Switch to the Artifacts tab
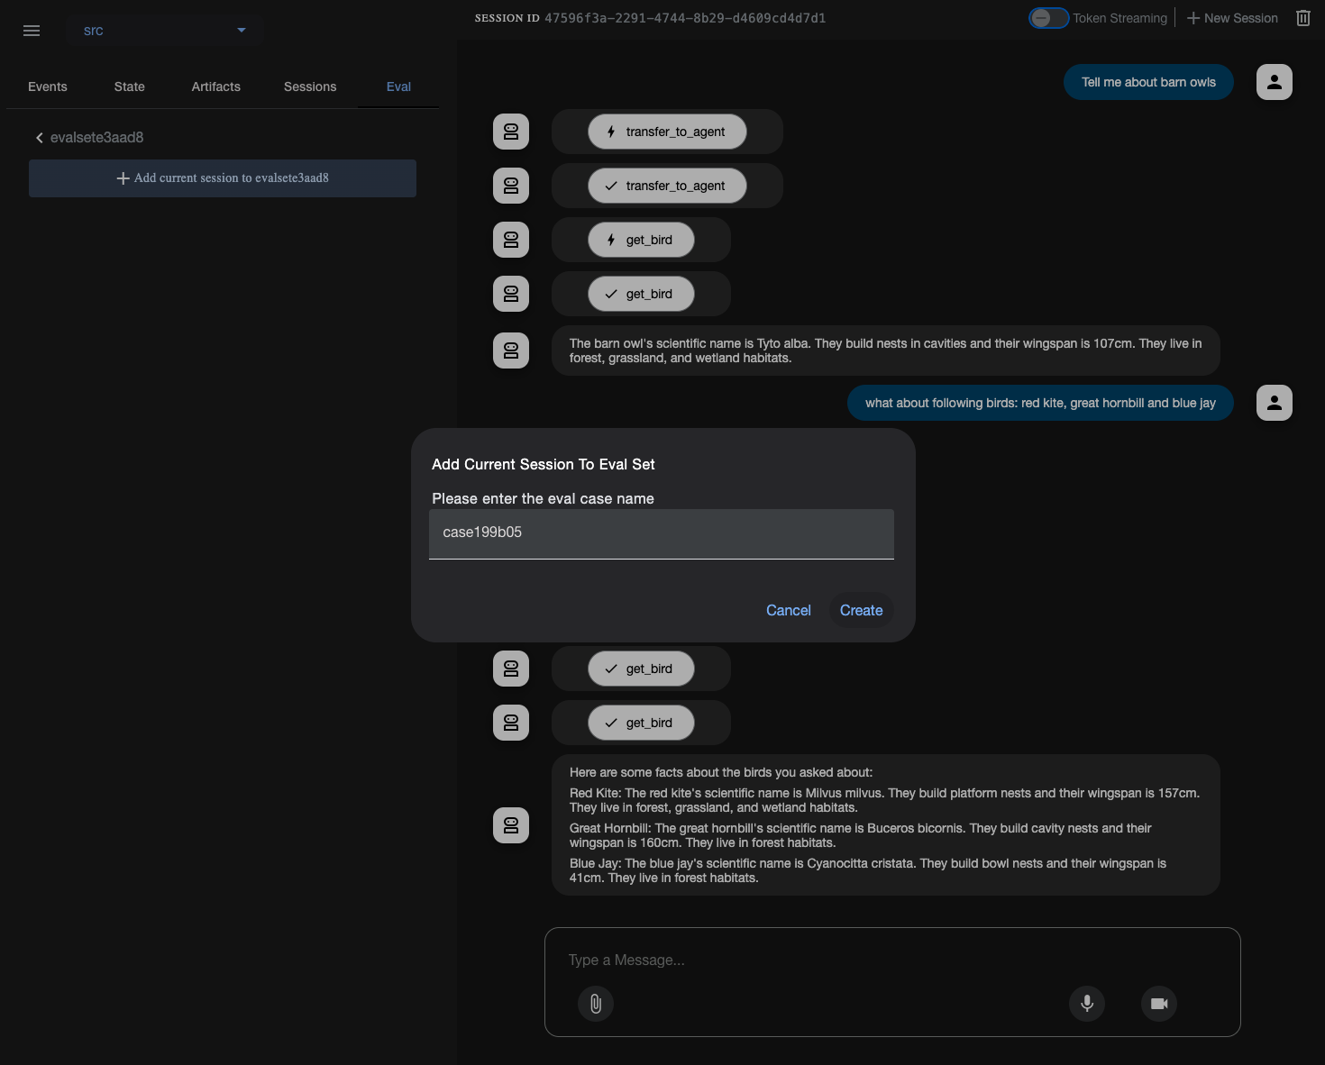1325x1065 pixels. (x=216, y=86)
